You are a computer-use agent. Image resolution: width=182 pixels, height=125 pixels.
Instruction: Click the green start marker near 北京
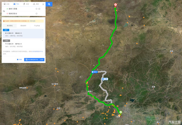point(121,112)
